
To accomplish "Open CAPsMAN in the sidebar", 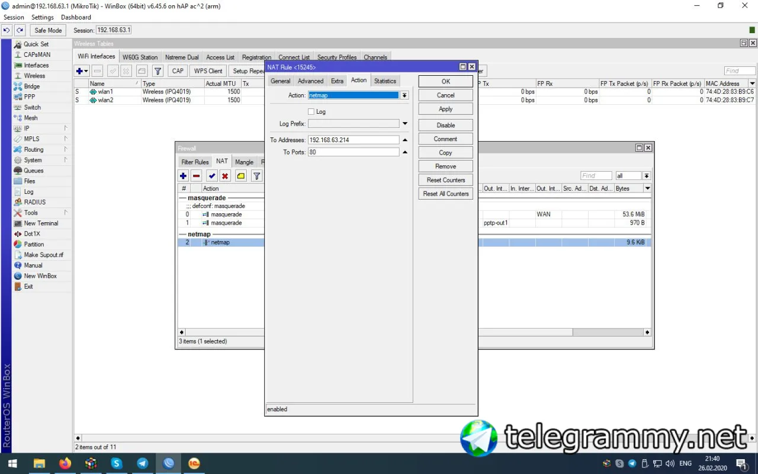I will click(x=37, y=55).
